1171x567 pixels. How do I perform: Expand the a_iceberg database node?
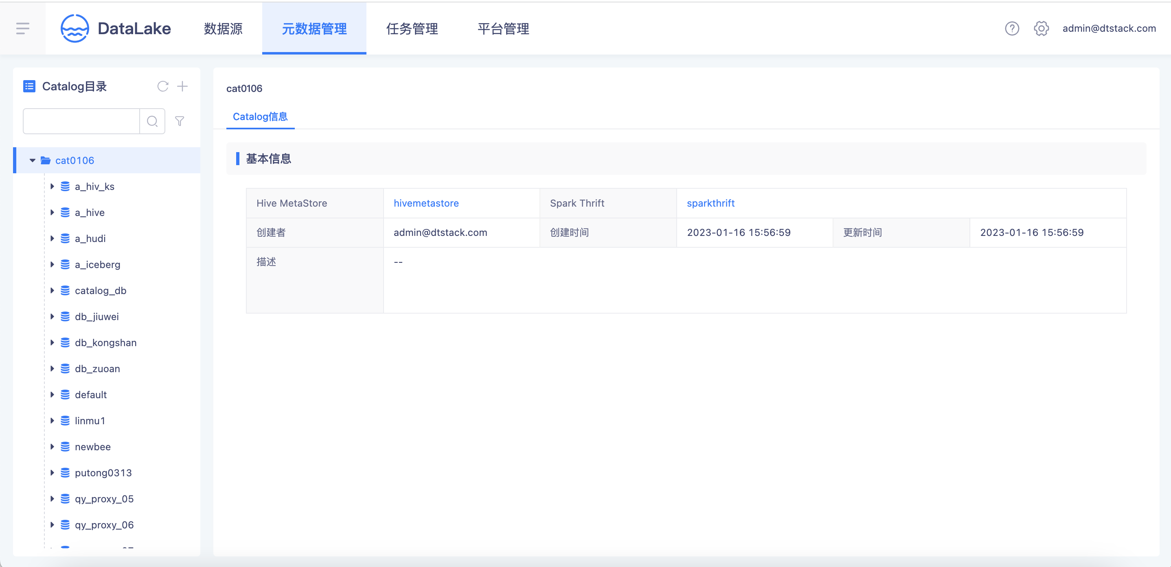pos(52,265)
